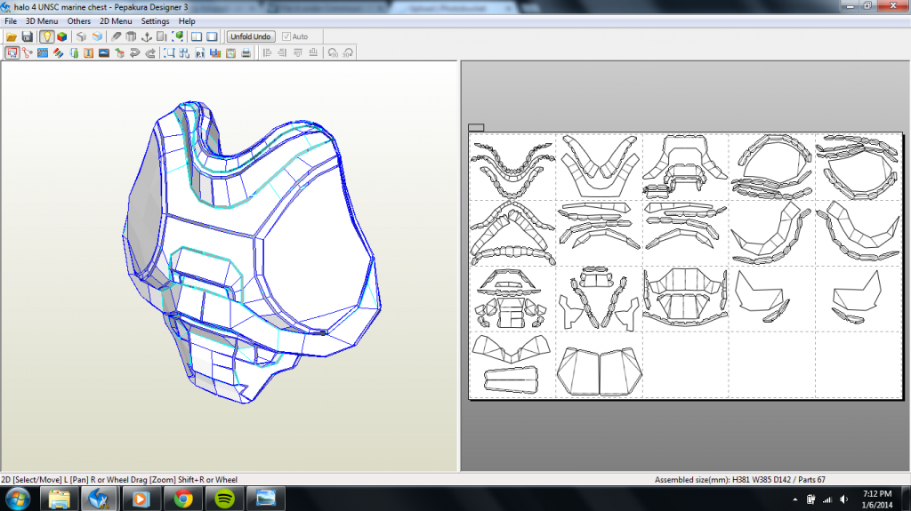
Task: Click the align right icon
Action: [282, 52]
